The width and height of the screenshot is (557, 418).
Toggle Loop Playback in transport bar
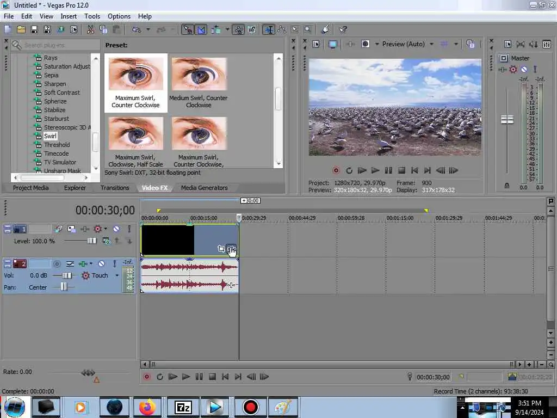pyautogui.click(x=160, y=377)
